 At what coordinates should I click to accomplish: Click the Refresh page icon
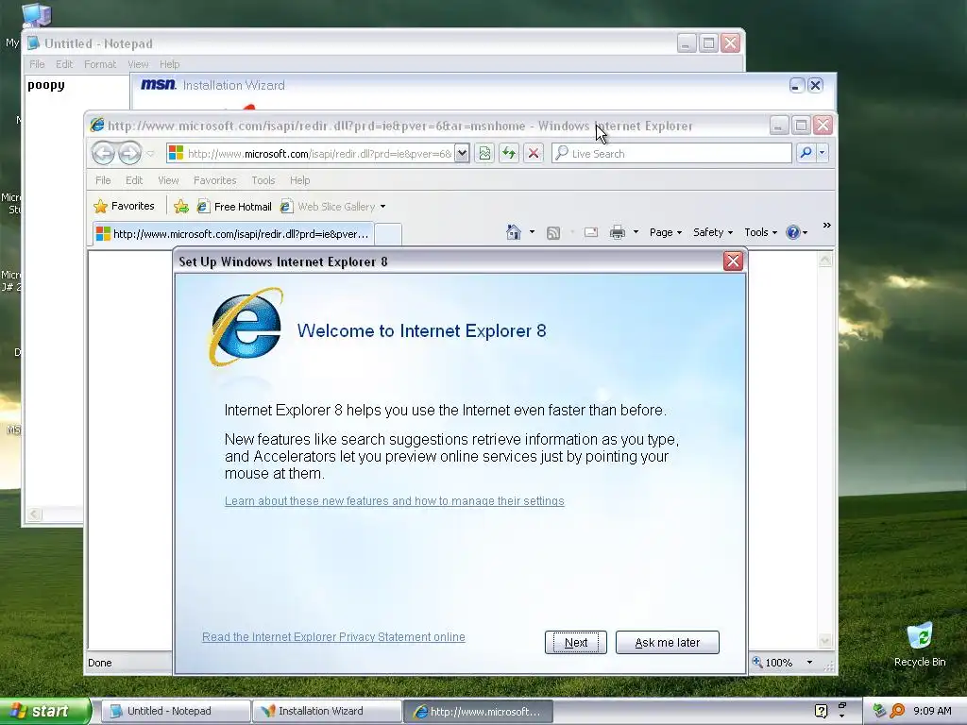tap(509, 153)
